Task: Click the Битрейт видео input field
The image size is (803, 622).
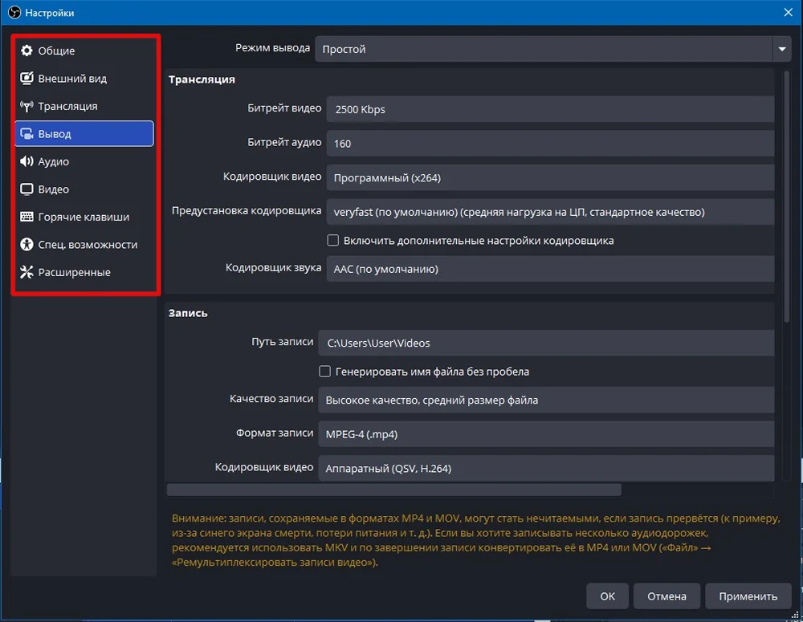Action: coord(549,109)
